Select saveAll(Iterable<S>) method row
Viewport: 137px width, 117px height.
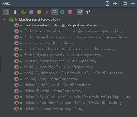(x=70, y=49)
